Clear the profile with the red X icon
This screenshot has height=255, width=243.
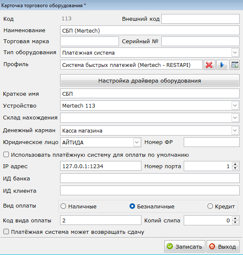(210, 65)
